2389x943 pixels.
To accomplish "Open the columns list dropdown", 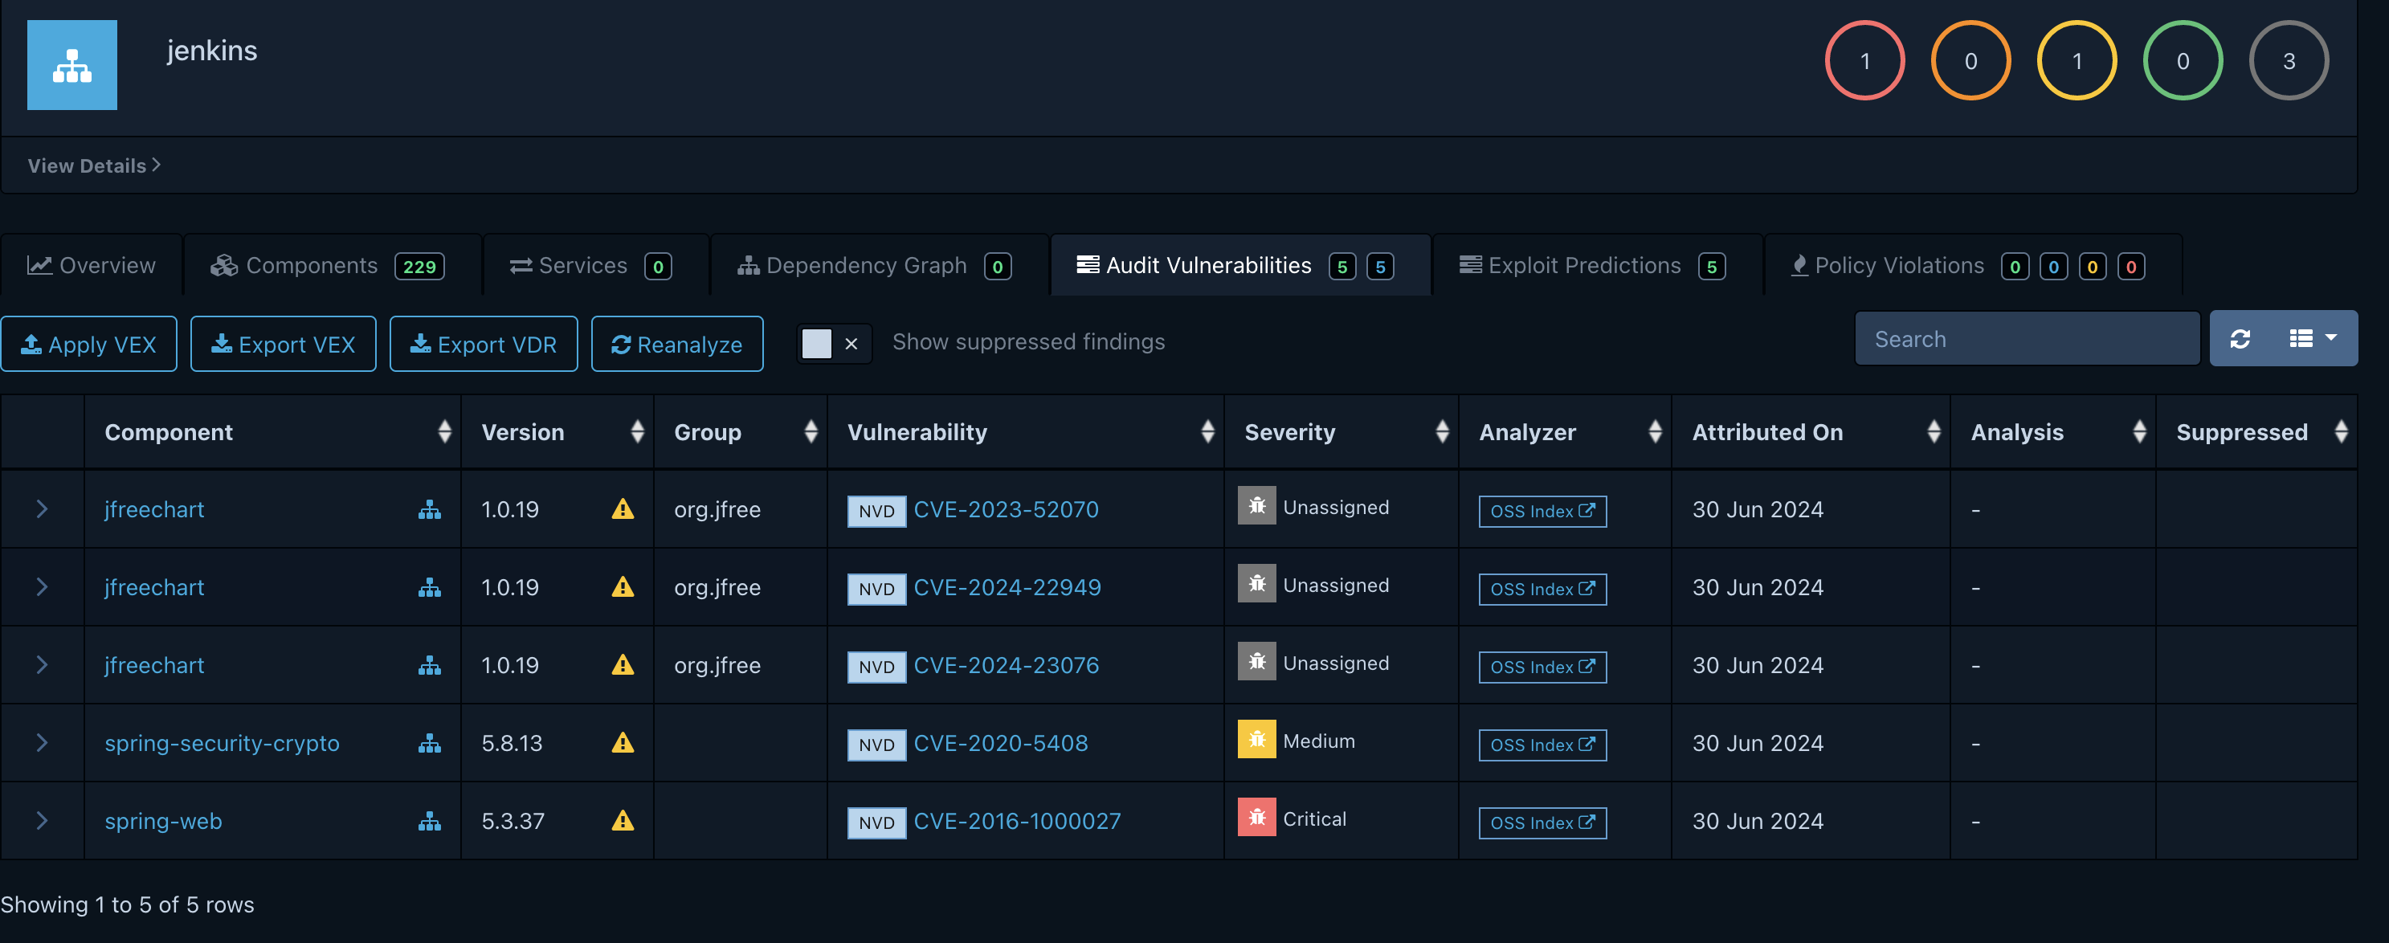I will coord(2313,340).
